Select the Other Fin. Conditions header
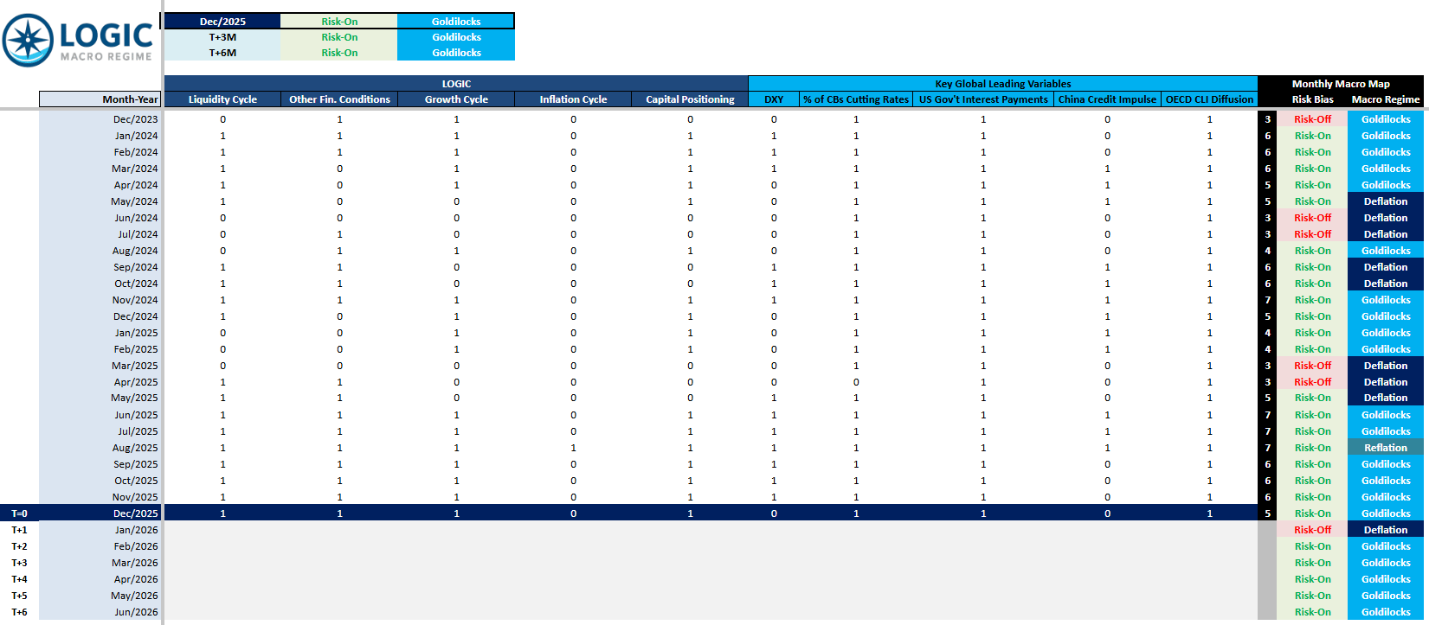 339,99
